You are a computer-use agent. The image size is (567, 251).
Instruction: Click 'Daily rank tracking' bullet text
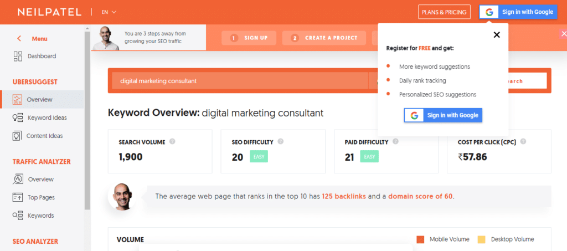pyautogui.click(x=422, y=81)
